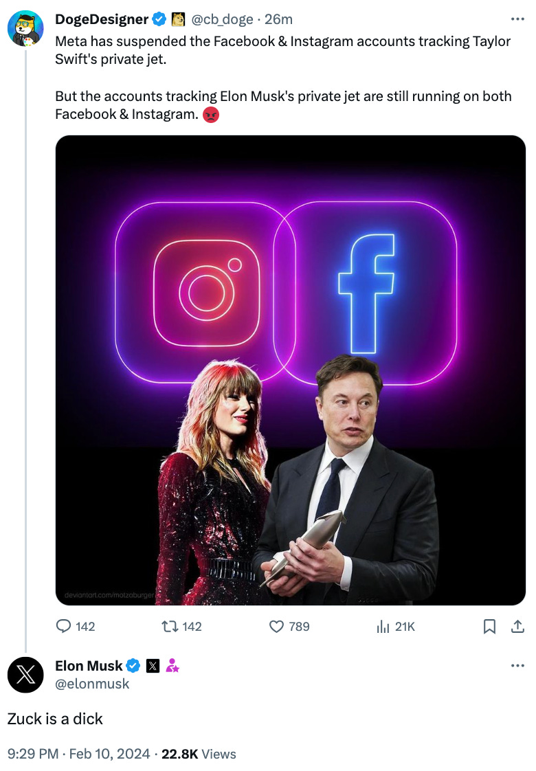Viewport: 536px width, 771px height.
Task: Click the X affiliation badge beside Elon Musk
Action: click(x=153, y=666)
